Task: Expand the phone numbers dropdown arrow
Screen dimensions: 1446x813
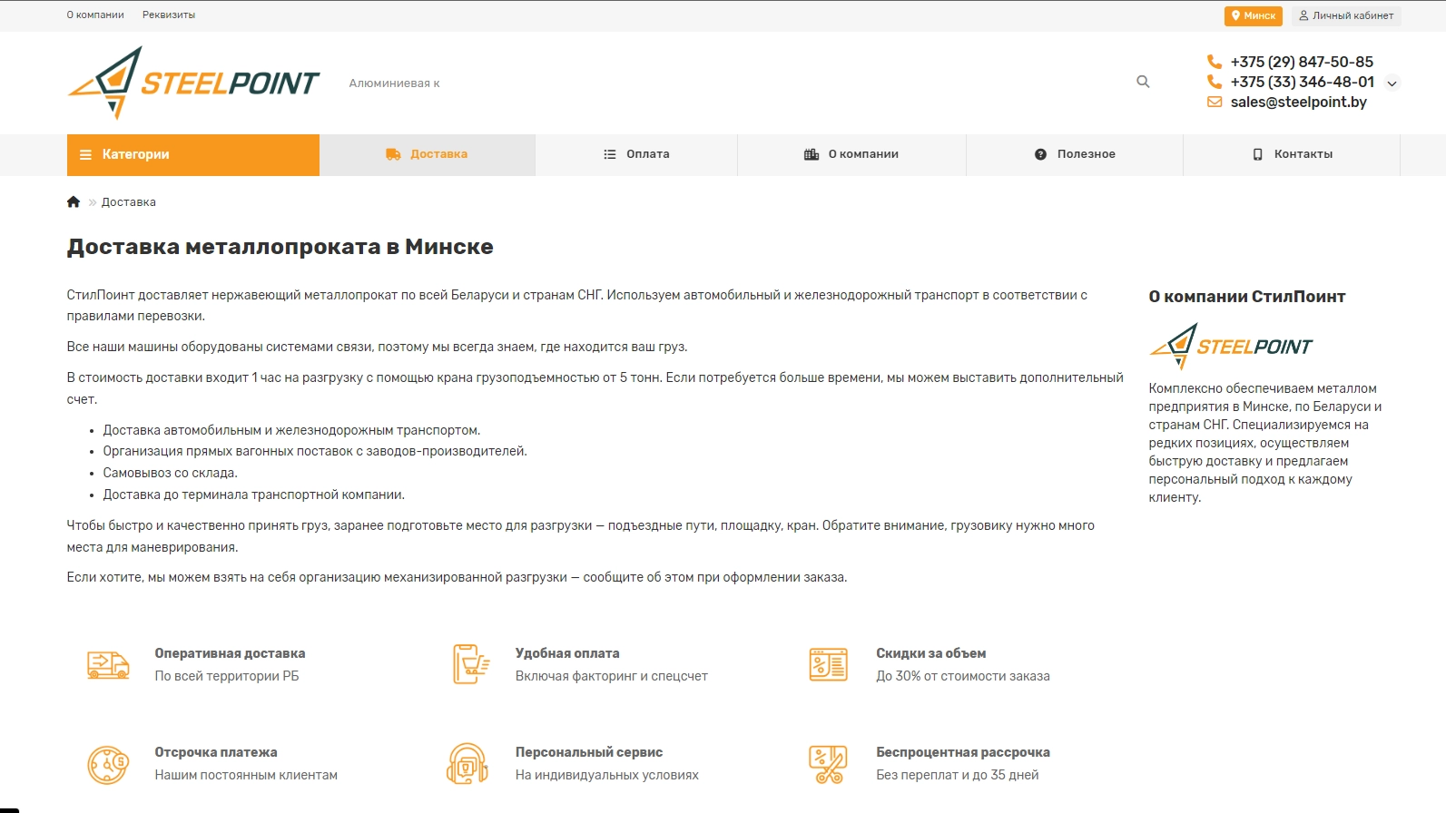Action: point(1392,83)
